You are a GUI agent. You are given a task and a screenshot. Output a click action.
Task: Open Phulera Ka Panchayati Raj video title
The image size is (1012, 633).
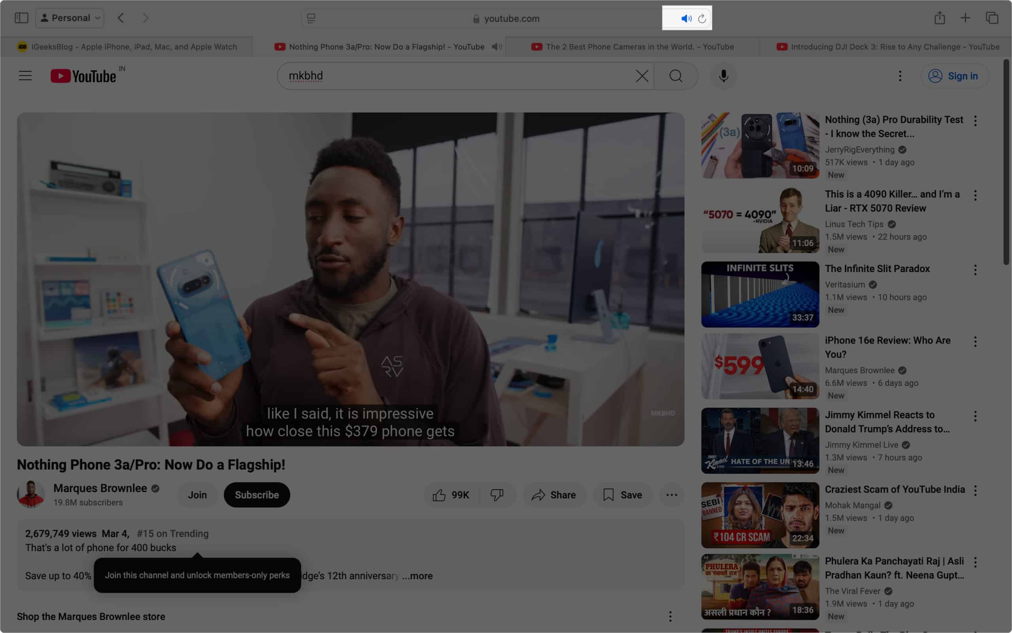[x=894, y=568]
